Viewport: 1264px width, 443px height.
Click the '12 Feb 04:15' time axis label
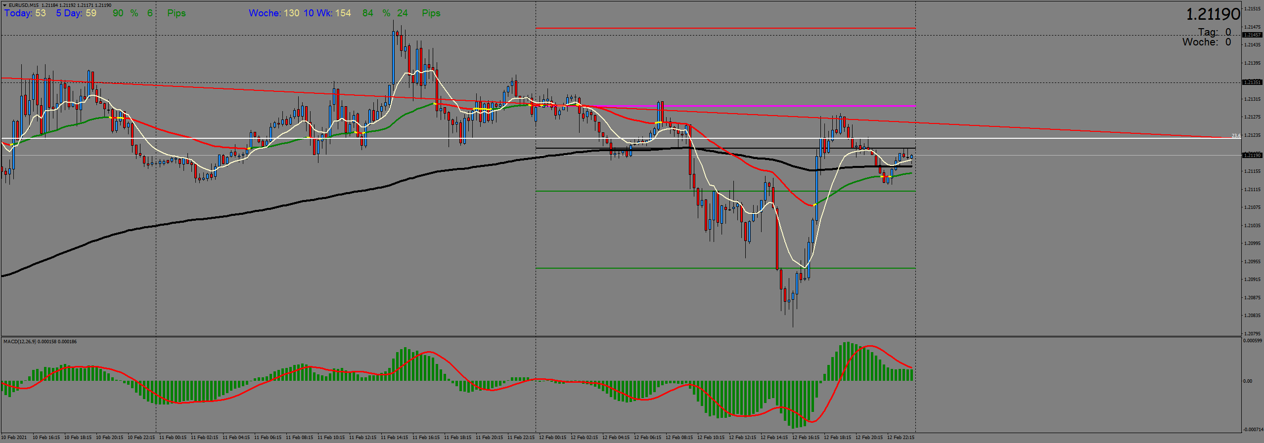point(616,438)
